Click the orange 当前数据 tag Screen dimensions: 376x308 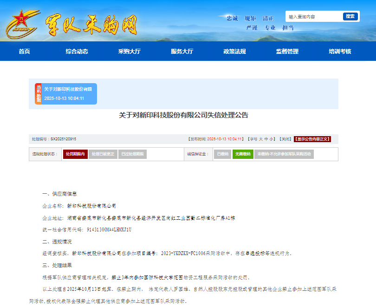click(x=38, y=94)
